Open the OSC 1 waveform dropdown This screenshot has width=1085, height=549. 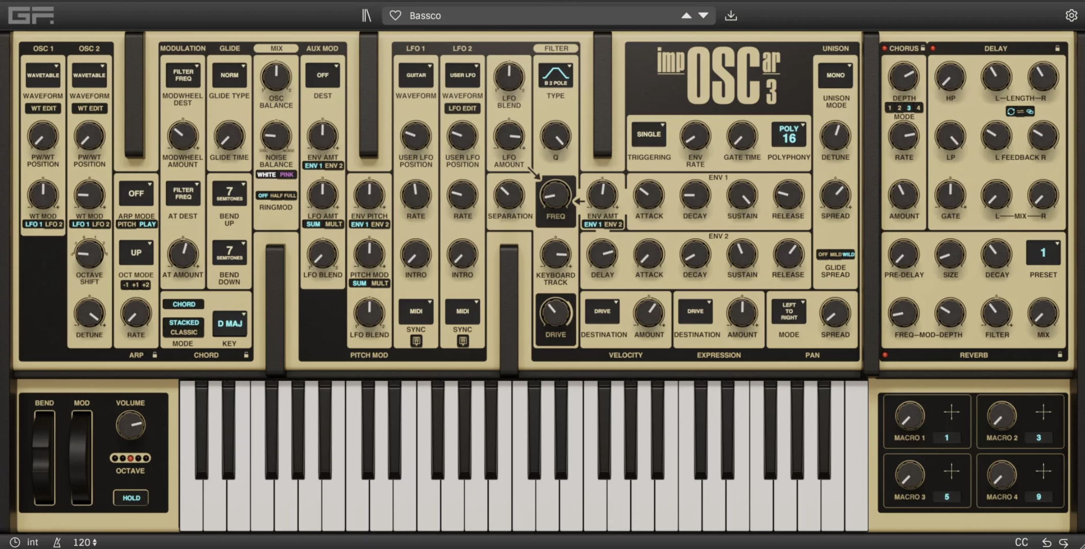click(x=43, y=75)
